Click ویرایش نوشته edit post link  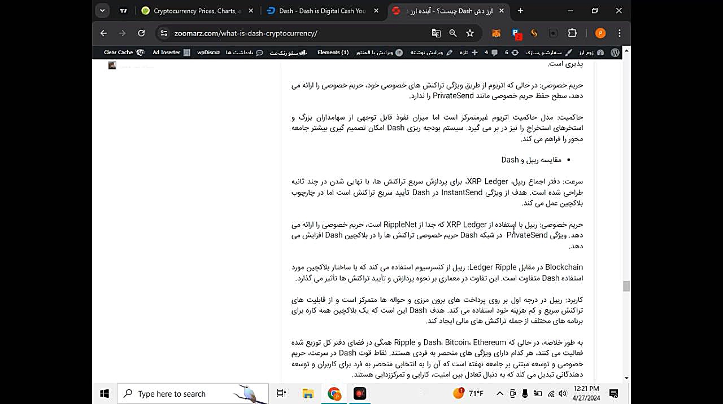[x=431, y=52]
